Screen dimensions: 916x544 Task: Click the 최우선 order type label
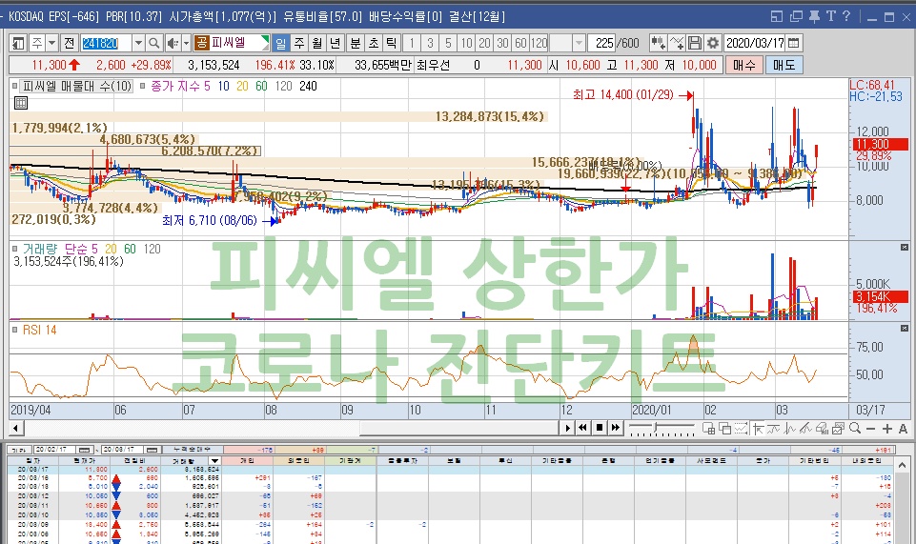tap(434, 66)
